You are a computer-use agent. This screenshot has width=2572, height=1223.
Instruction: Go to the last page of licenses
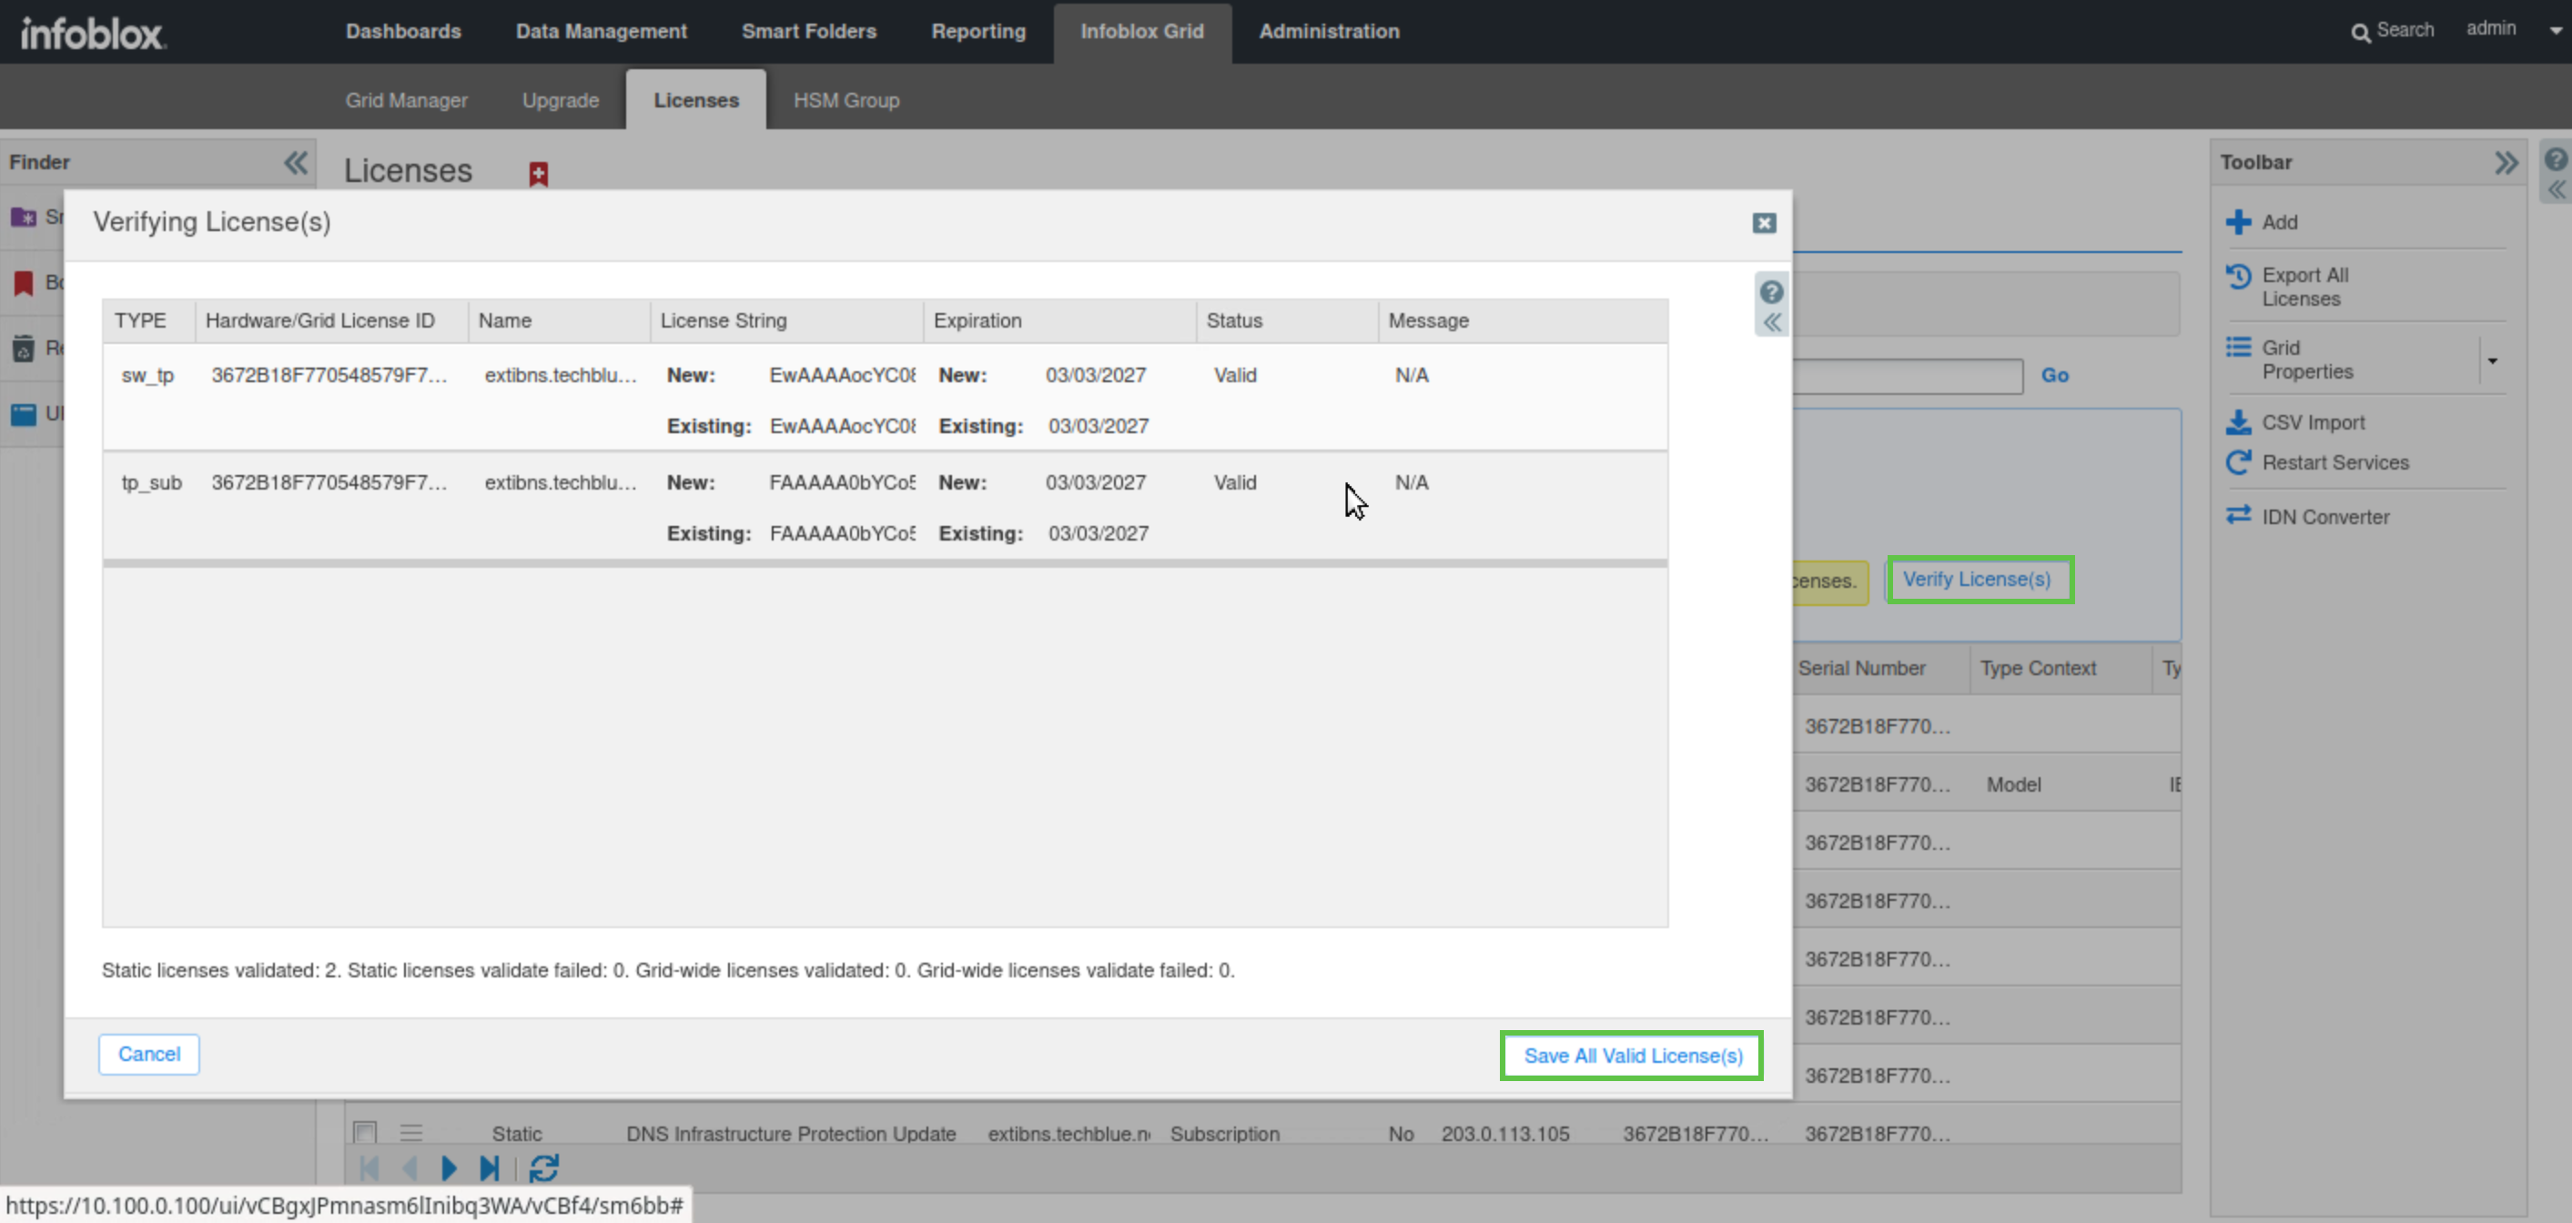(490, 1168)
